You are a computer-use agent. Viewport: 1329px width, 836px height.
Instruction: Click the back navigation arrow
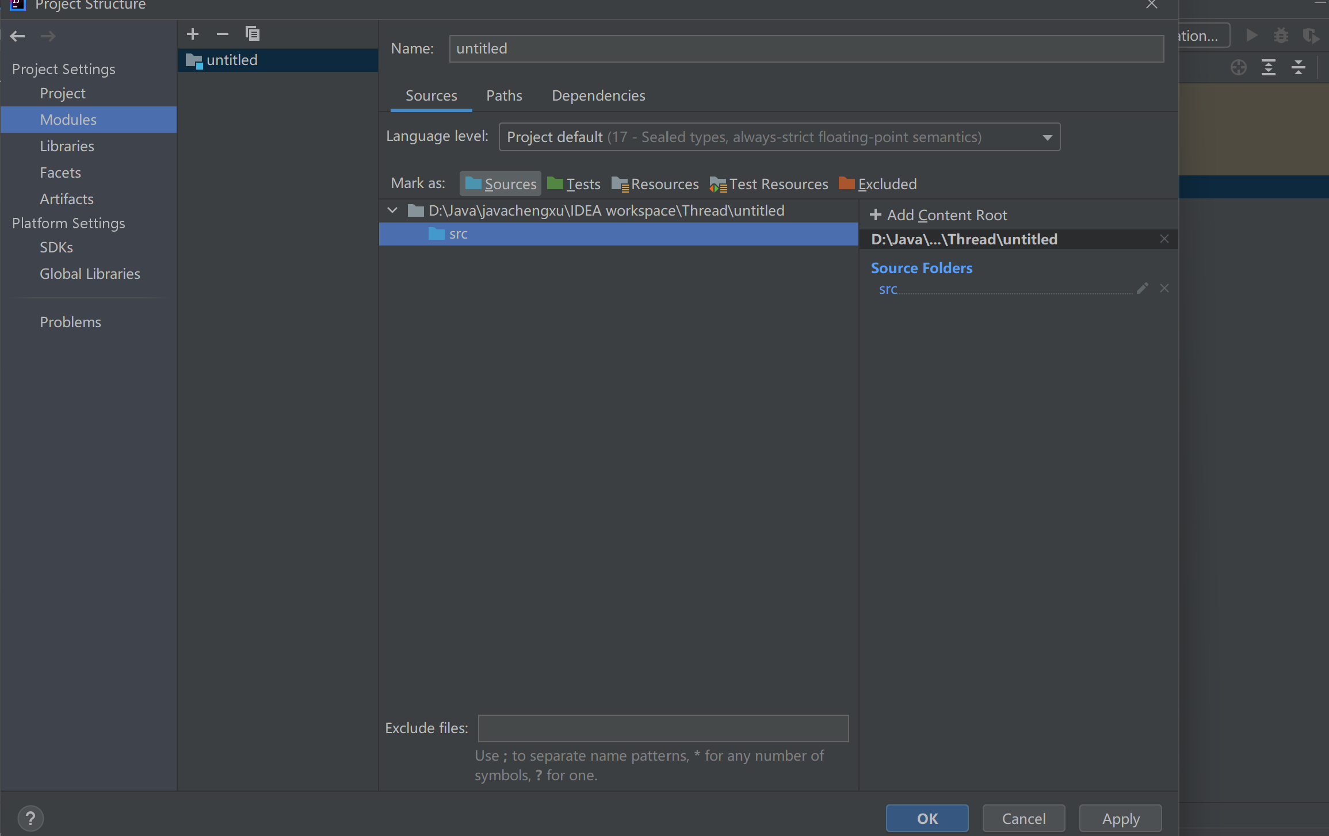18,36
